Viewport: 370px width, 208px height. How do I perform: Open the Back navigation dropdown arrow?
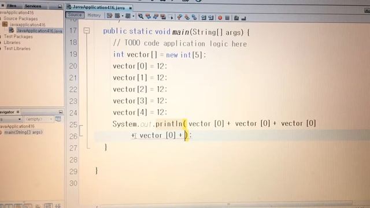(123, 16)
